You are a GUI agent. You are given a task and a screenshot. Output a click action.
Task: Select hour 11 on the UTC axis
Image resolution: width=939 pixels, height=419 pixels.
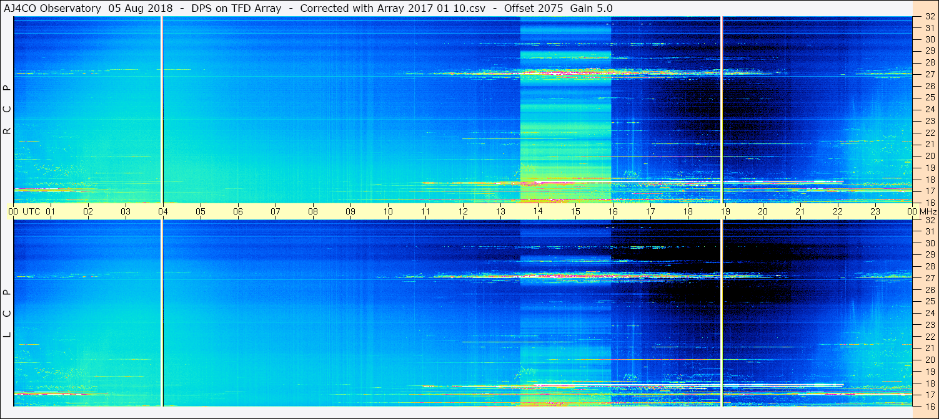[x=425, y=211]
